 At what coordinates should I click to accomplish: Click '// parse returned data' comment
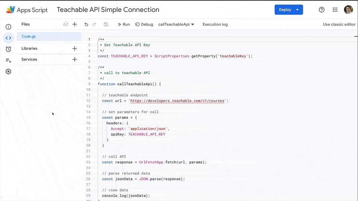click(126, 173)
